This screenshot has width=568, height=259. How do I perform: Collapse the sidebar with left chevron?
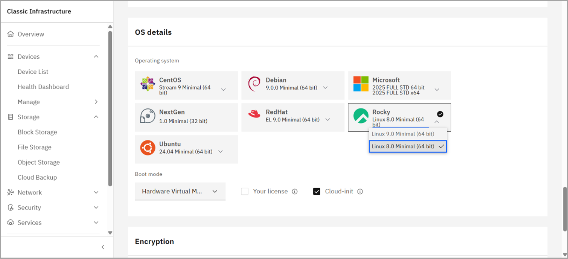click(103, 247)
